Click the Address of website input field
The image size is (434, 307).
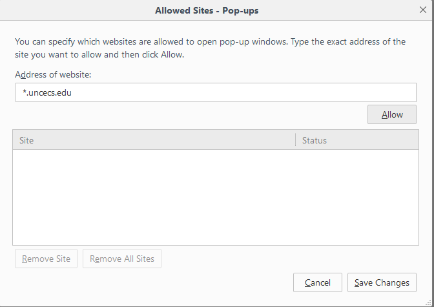(216, 92)
